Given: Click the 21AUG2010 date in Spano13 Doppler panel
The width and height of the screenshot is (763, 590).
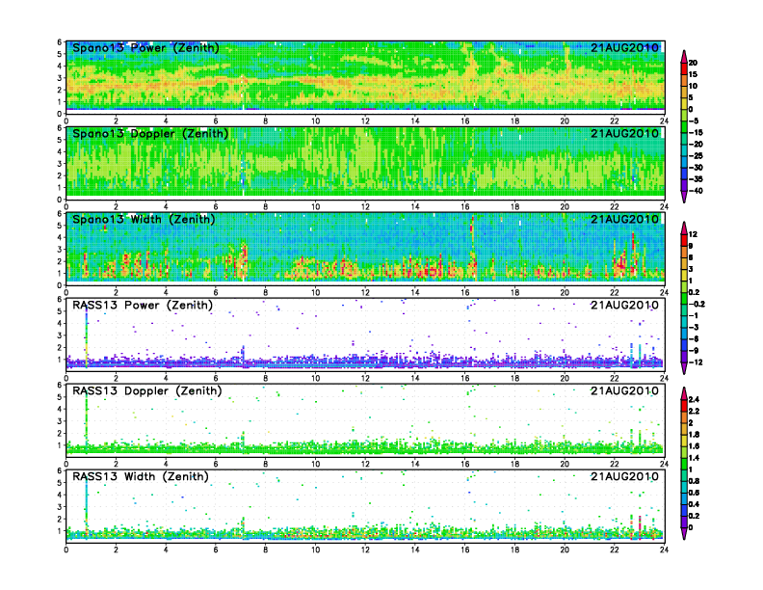Looking at the screenshot, I should [624, 133].
